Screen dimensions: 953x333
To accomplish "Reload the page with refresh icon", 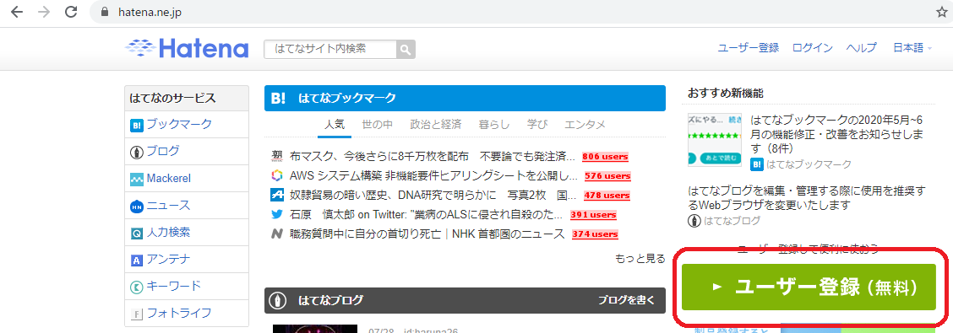I will tap(71, 12).
